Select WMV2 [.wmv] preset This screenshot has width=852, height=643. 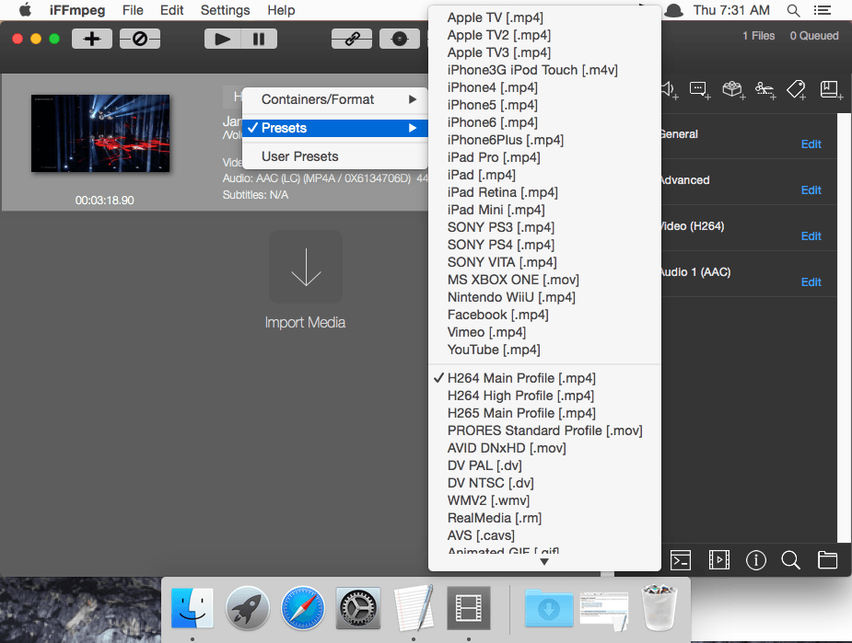pos(544,500)
